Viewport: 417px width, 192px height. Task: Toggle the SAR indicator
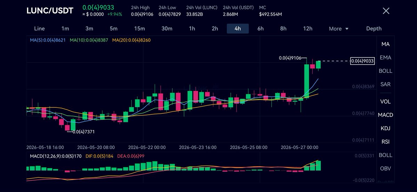click(385, 84)
